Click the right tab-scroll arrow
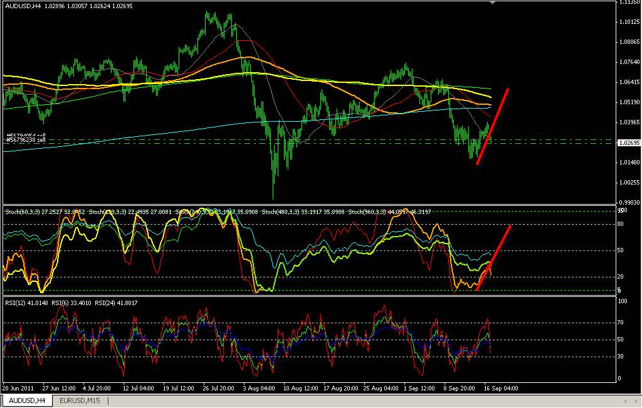Viewport: 642px width, 408px height. 636,401
